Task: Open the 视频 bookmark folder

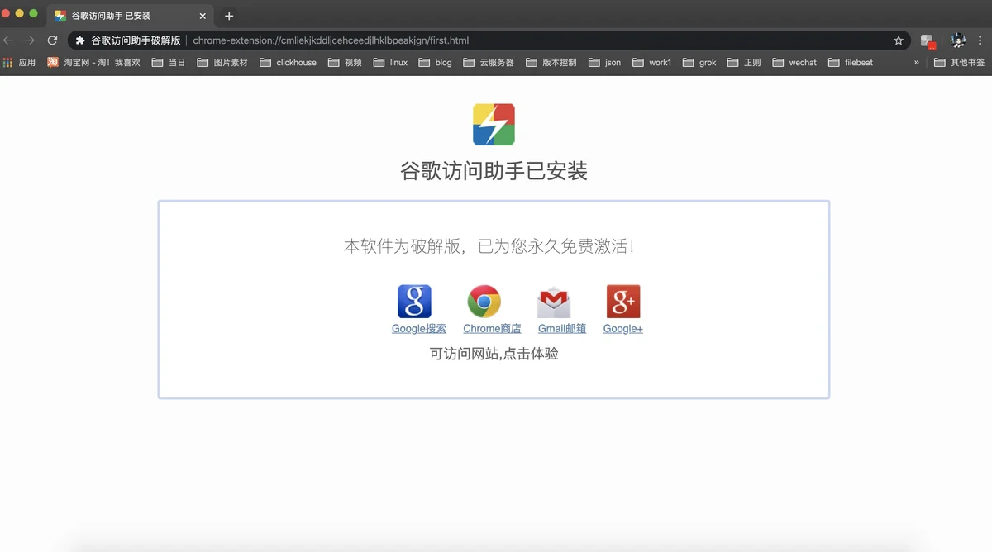Action: (345, 63)
